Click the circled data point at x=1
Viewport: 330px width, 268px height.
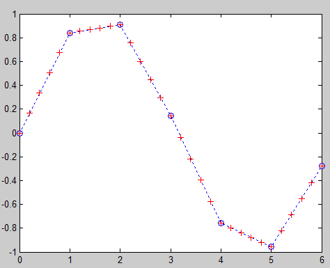70,33
